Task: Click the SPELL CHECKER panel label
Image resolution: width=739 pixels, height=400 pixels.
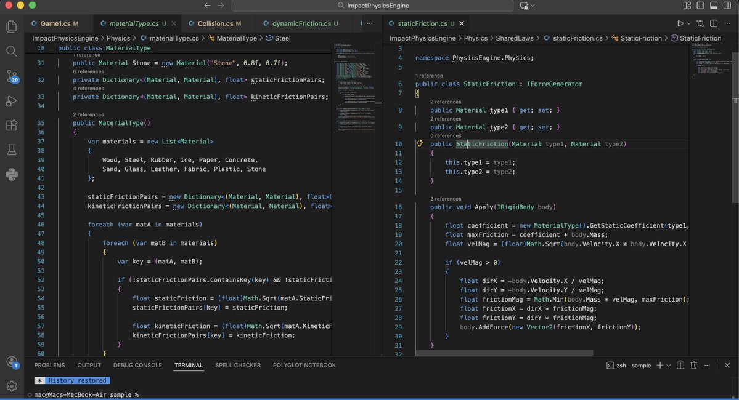Action: (238, 365)
